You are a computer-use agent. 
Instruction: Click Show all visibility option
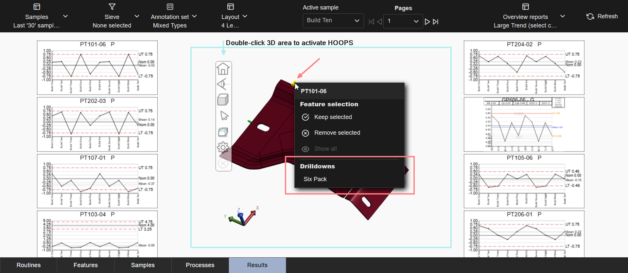(325, 149)
